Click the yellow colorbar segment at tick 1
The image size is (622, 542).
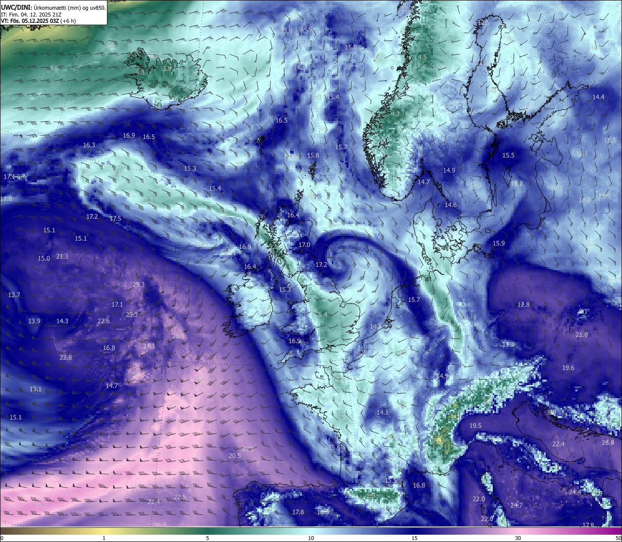[x=104, y=531]
